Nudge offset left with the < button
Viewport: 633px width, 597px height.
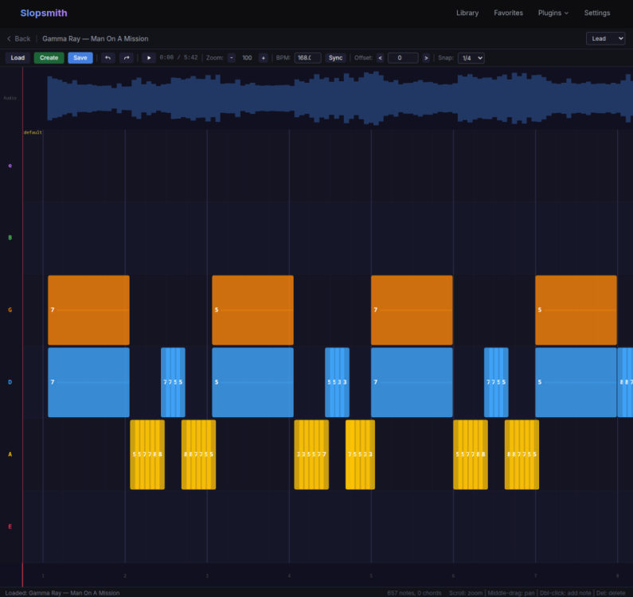380,58
